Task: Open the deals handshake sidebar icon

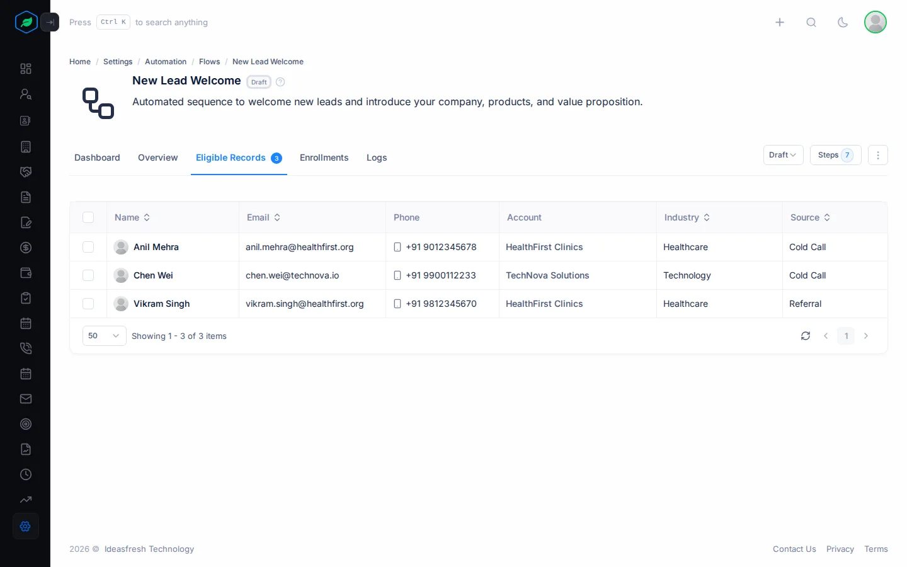Action: tap(26, 172)
